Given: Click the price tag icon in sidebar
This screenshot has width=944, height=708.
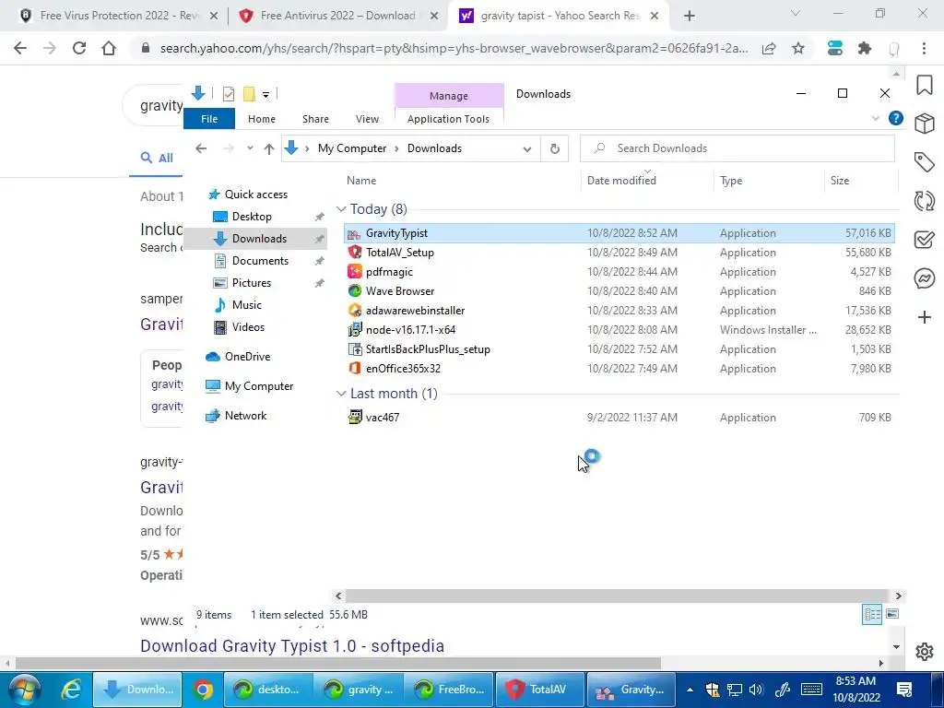Looking at the screenshot, I should coord(924,162).
